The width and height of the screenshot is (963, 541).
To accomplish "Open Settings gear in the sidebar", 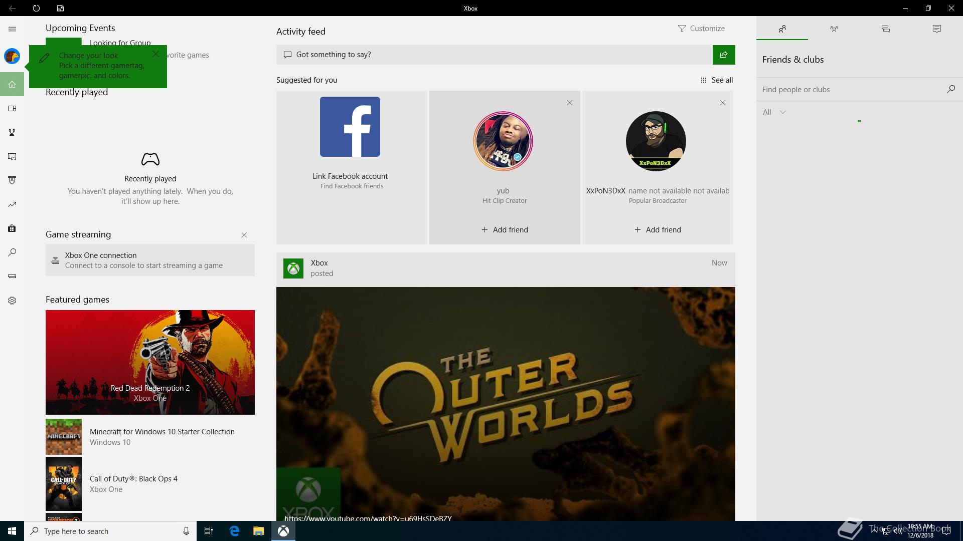I will point(12,301).
